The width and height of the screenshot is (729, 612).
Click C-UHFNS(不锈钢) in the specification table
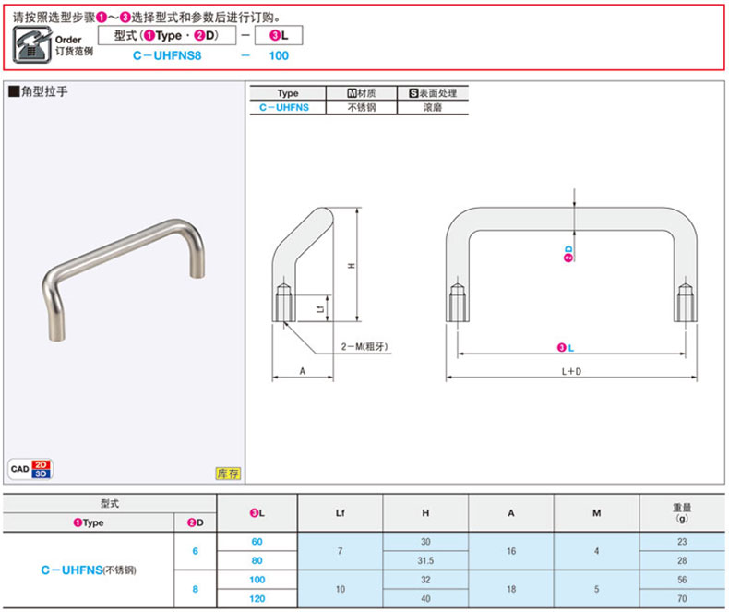point(89,570)
